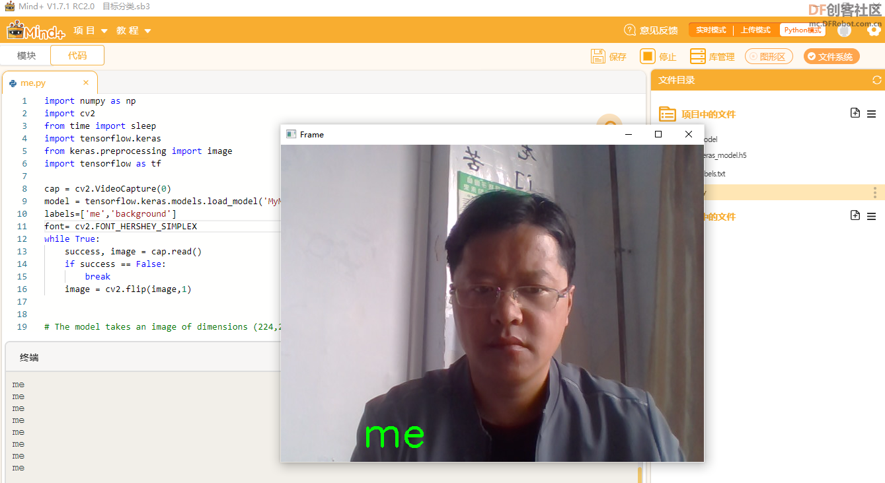Image resolution: width=885 pixels, height=483 pixels.
Task: Toggle the 图形区 panel
Action: pyautogui.click(x=769, y=56)
